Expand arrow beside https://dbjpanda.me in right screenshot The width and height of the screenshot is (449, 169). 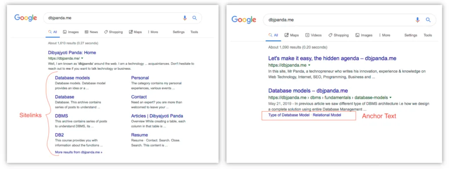309,65
